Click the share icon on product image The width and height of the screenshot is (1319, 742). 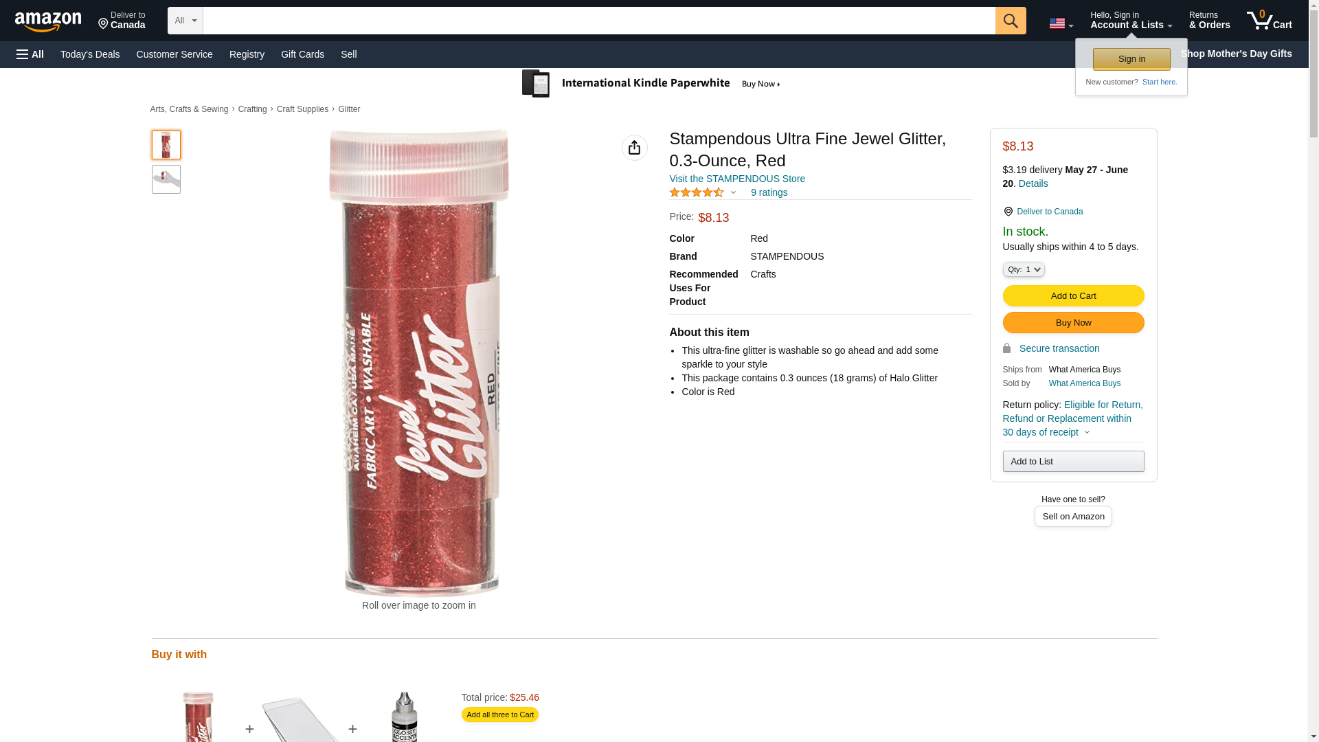[634, 148]
